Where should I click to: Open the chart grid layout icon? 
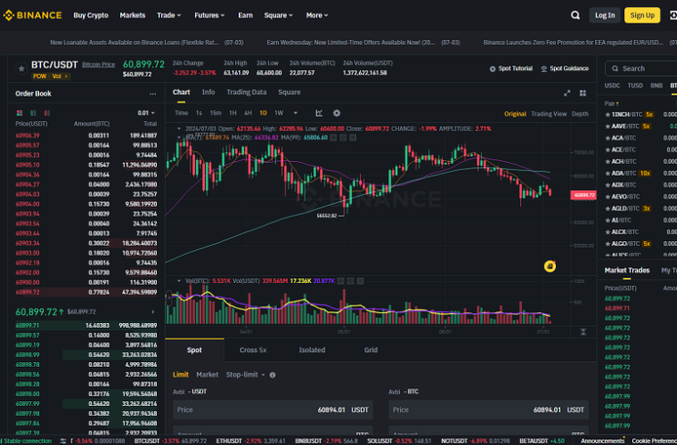(x=583, y=93)
